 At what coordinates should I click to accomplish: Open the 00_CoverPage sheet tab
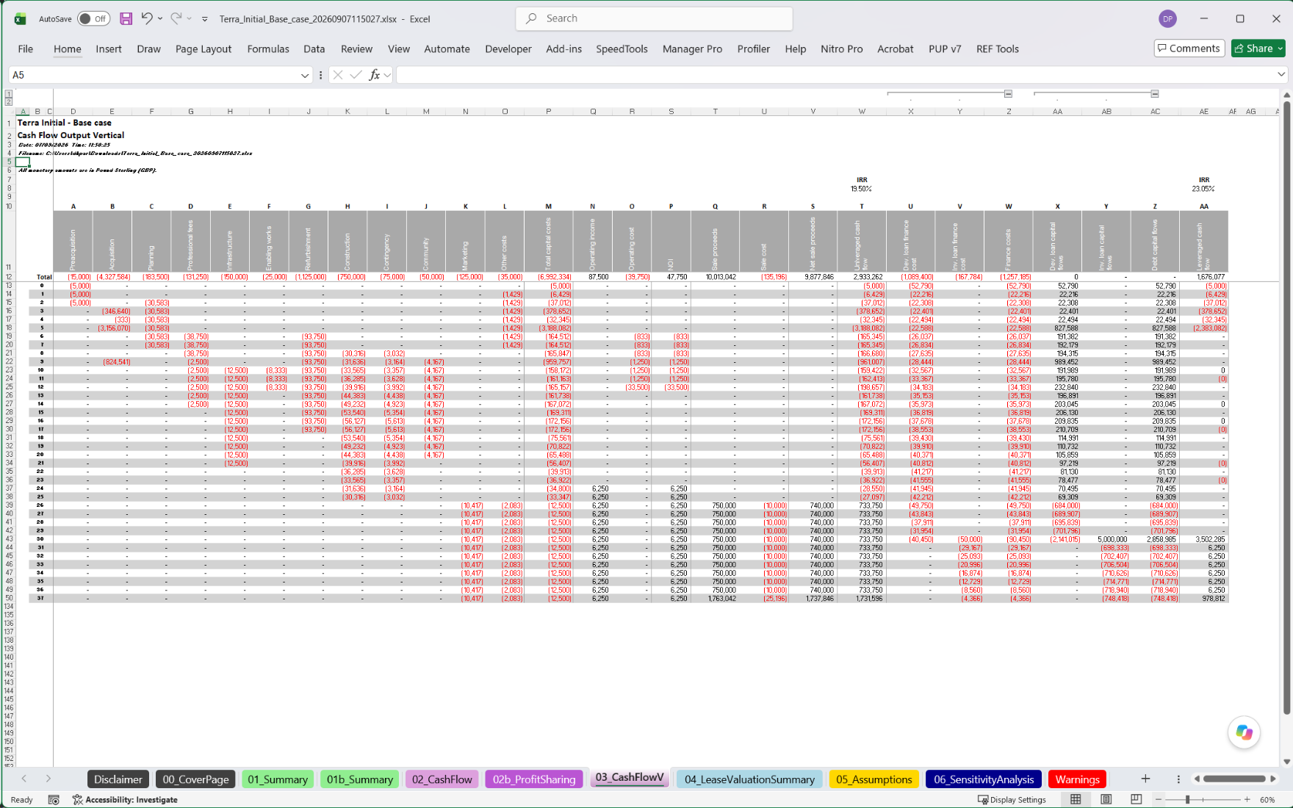coord(196,779)
